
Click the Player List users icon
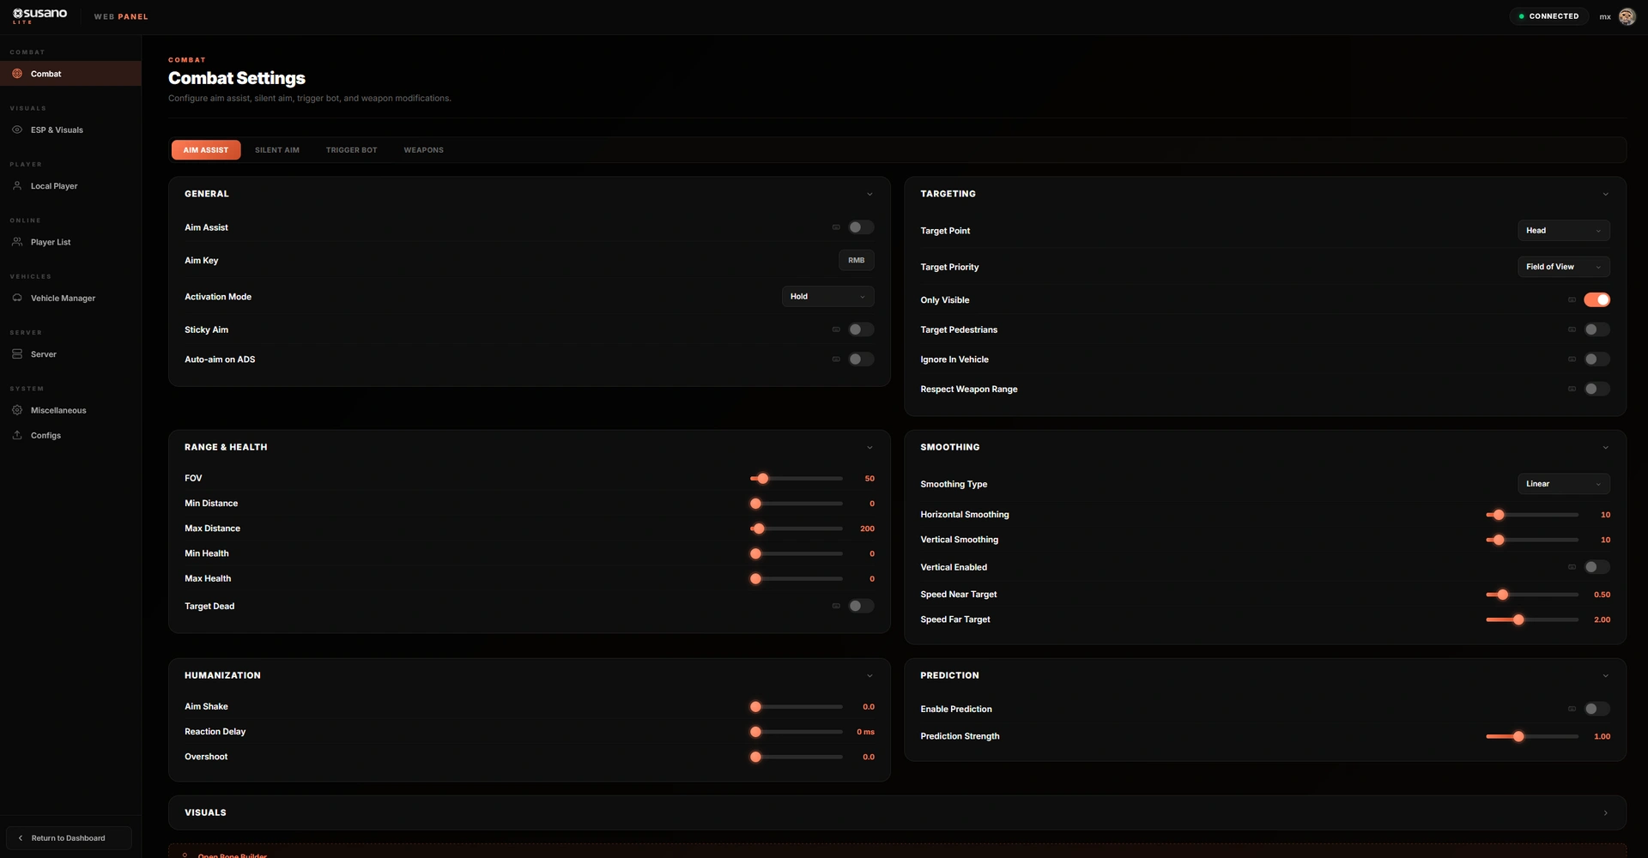17,242
